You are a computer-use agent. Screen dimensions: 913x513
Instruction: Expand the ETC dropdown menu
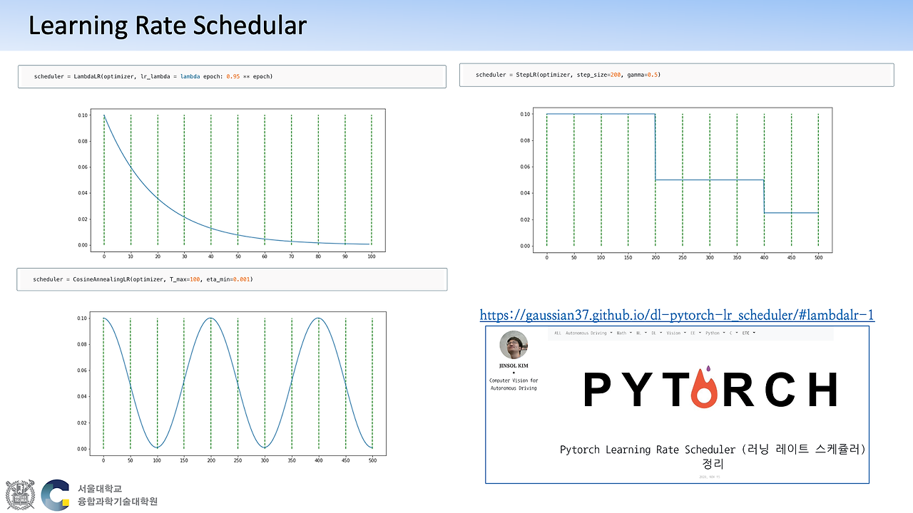click(x=748, y=333)
